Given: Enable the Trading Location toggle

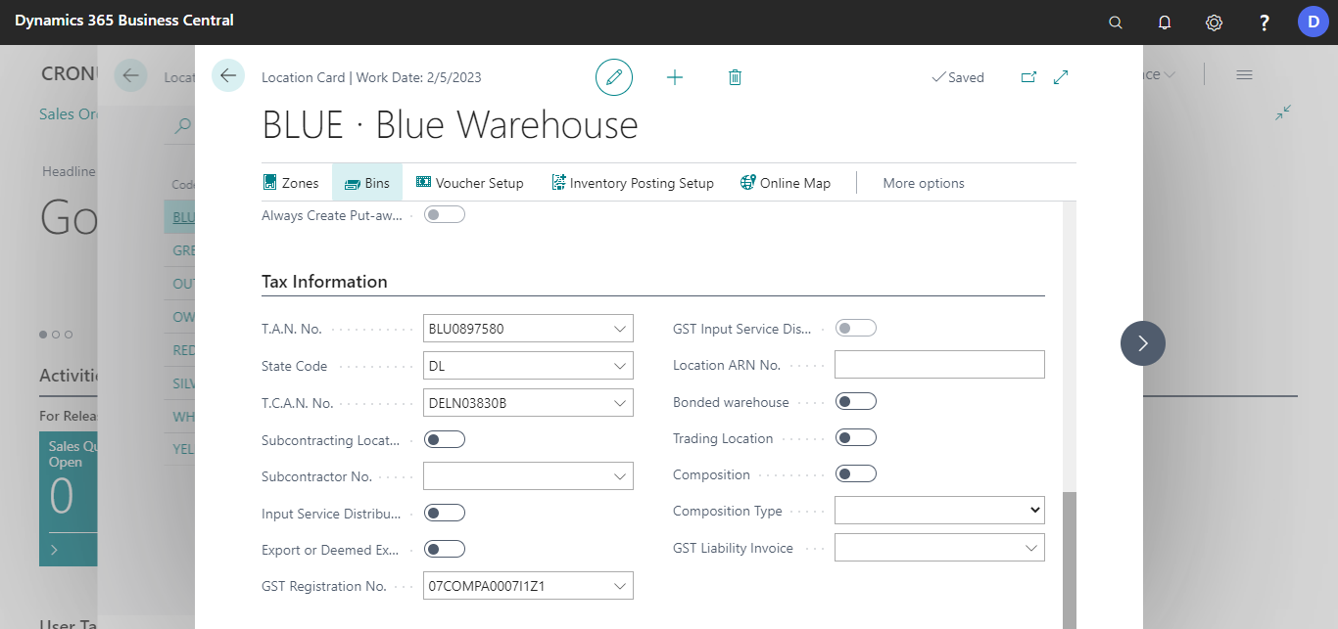Looking at the screenshot, I should pyautogui.click(x=855, y=436).
